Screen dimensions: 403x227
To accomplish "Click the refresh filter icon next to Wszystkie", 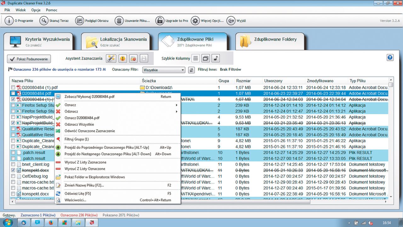I will (191, 70).
